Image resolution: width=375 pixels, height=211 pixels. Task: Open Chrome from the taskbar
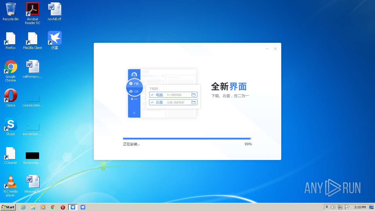click(53, 207)
